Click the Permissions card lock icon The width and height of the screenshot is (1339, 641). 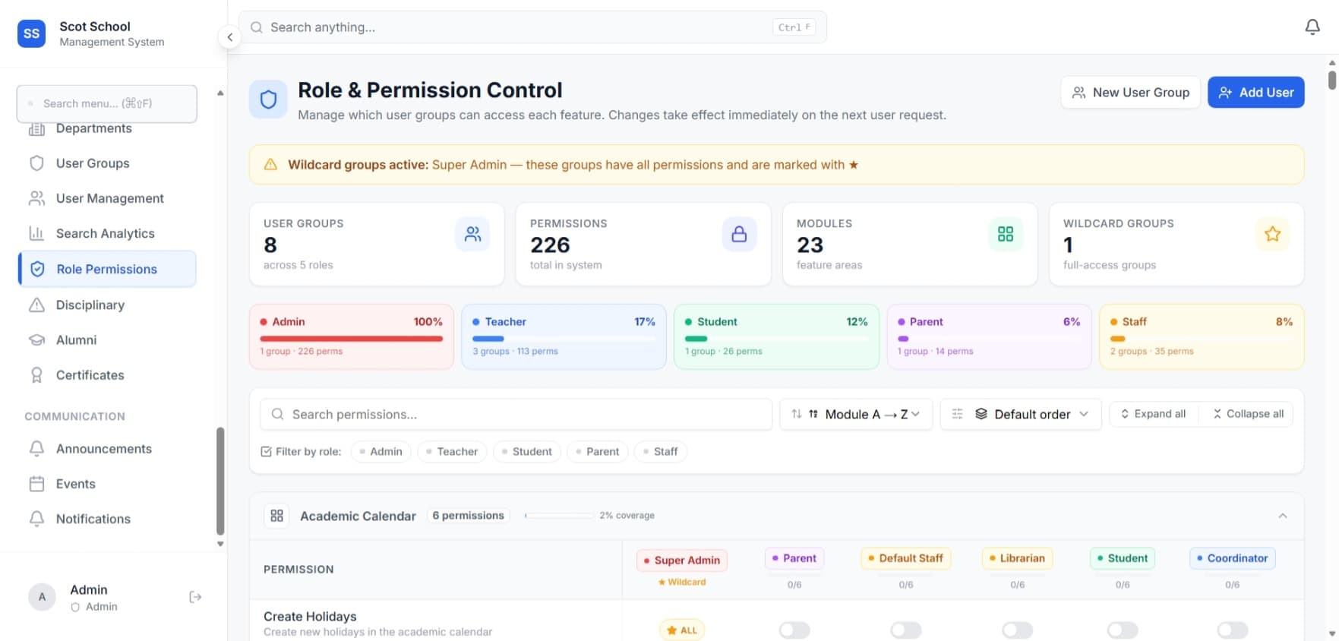click(739, 234)
